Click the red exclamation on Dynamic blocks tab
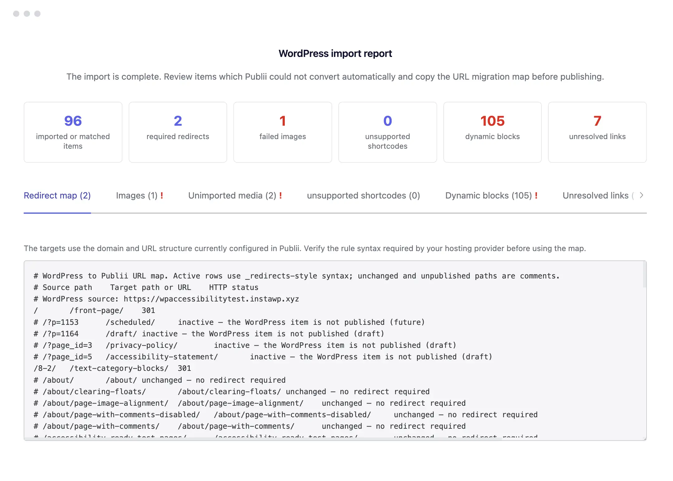 point(536,195)
